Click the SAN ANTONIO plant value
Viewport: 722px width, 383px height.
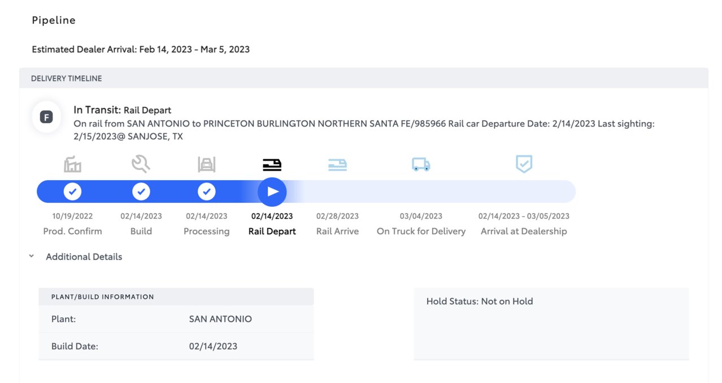(220, 319)
